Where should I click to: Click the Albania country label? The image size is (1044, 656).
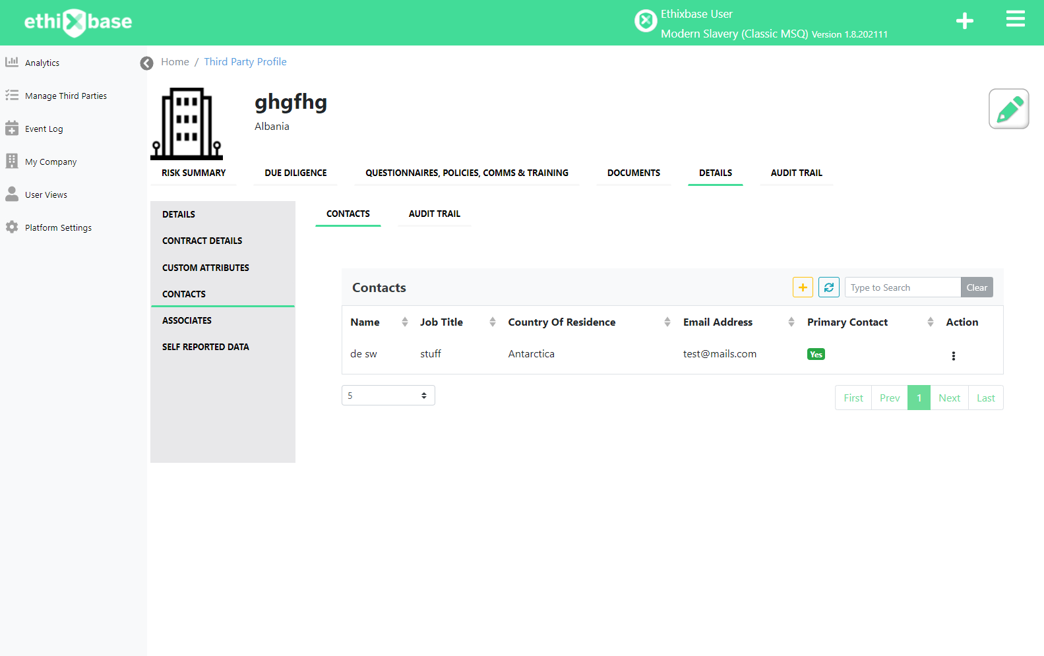pyautogui.click(x=272, y=127)
